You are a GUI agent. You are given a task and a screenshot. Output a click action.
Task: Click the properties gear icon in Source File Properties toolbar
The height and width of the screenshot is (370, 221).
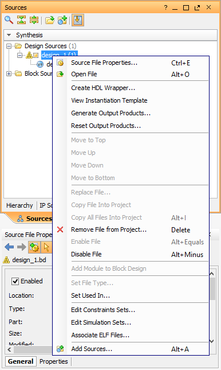click(34, 247)
